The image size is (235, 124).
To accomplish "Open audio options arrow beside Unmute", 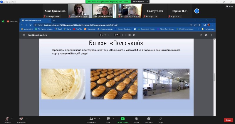I will pyautogui.click(x=12, y=119).
